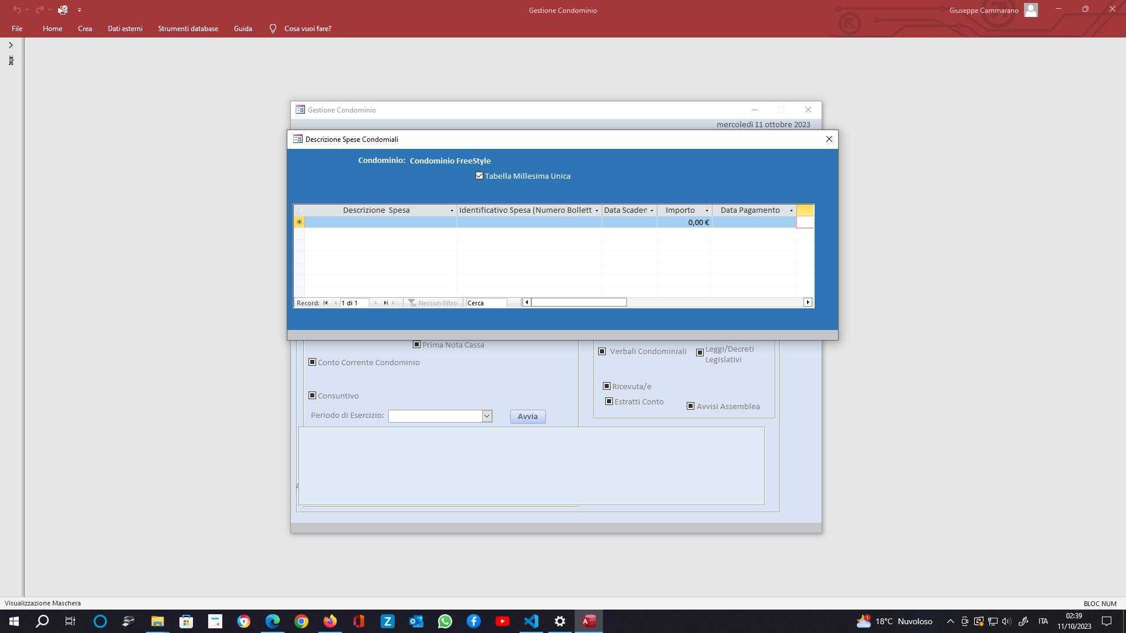Click the user account avatar icon
Image resolution: width=1126 pixels, height=633 pixels.
[1031, 10]
